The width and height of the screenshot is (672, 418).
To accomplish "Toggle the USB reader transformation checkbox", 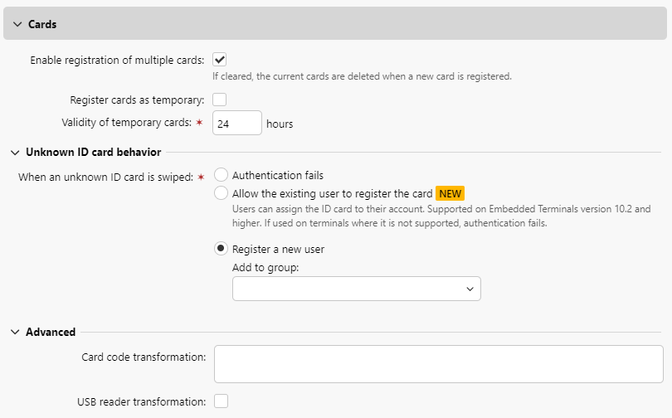I will [221, 401].
